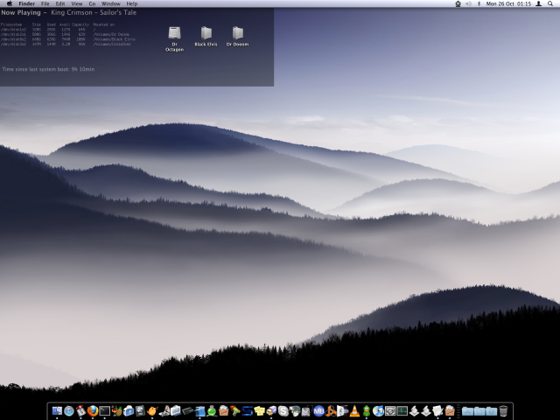The image size is (560, 420).
Task: Click the date and time Mon 26 Oct
Action: coord(508,3)
